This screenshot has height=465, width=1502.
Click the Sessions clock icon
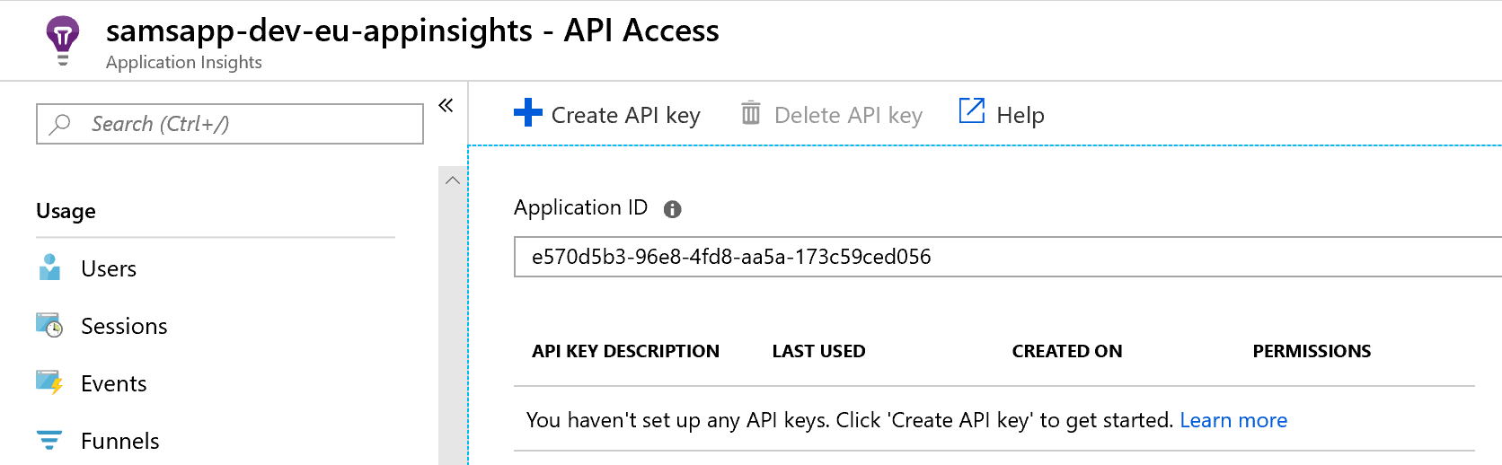[49, 325]
